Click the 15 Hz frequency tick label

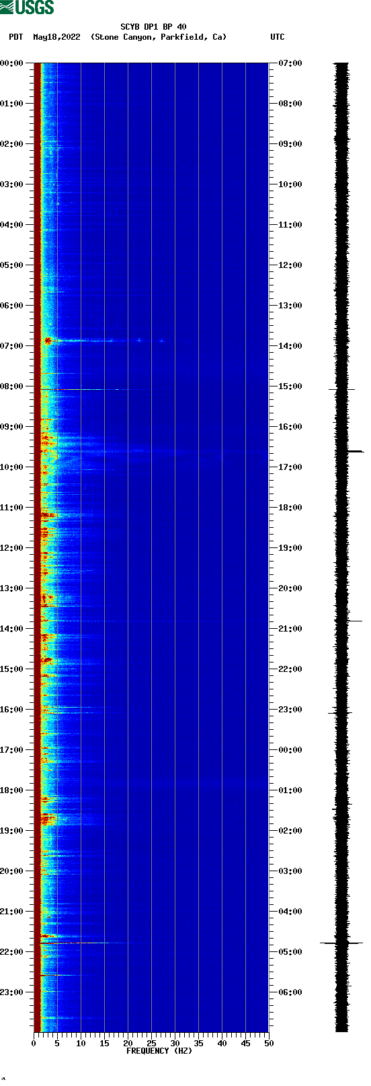[x=104, y=1044]
